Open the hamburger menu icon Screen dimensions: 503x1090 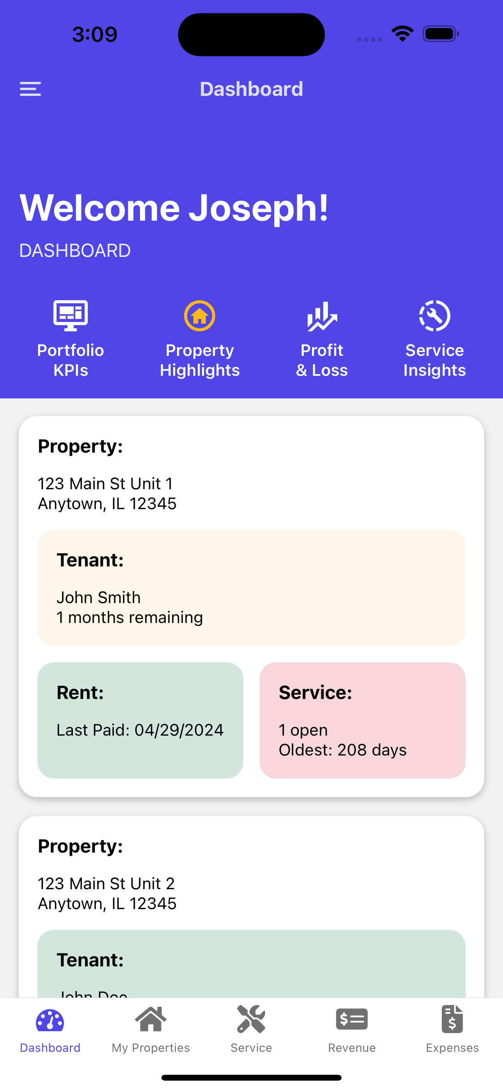pos(30,89)
